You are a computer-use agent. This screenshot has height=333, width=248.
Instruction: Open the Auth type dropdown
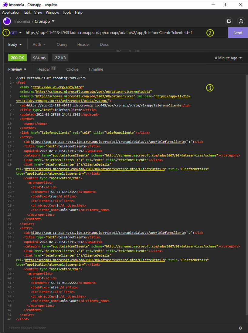39,44
